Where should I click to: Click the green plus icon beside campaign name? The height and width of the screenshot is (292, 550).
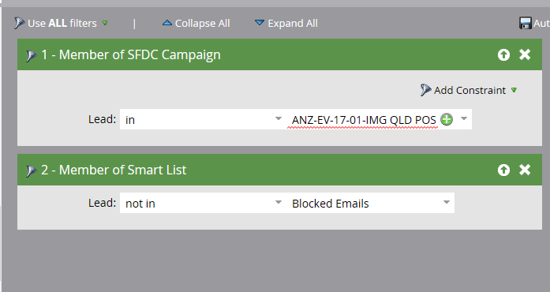pos(447,119)
